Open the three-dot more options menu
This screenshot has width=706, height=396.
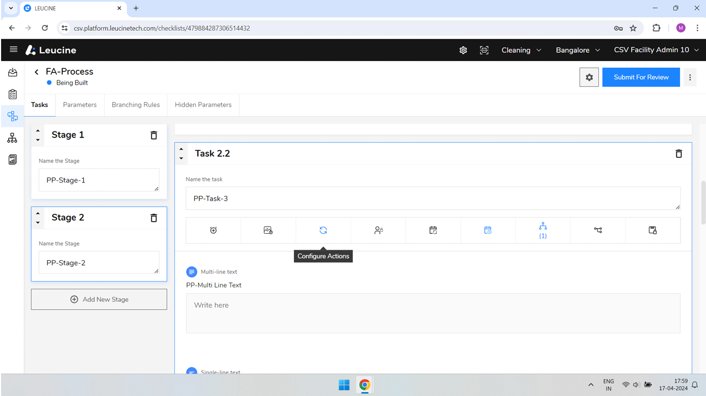point(690,78)
